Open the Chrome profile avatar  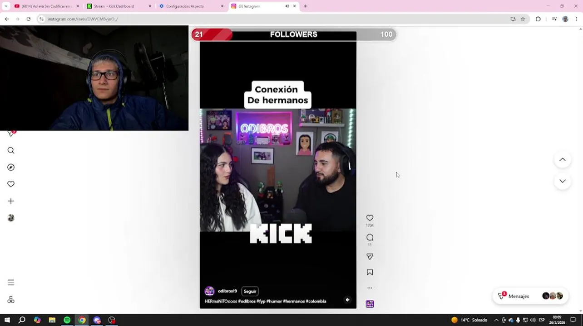[565, 19]
